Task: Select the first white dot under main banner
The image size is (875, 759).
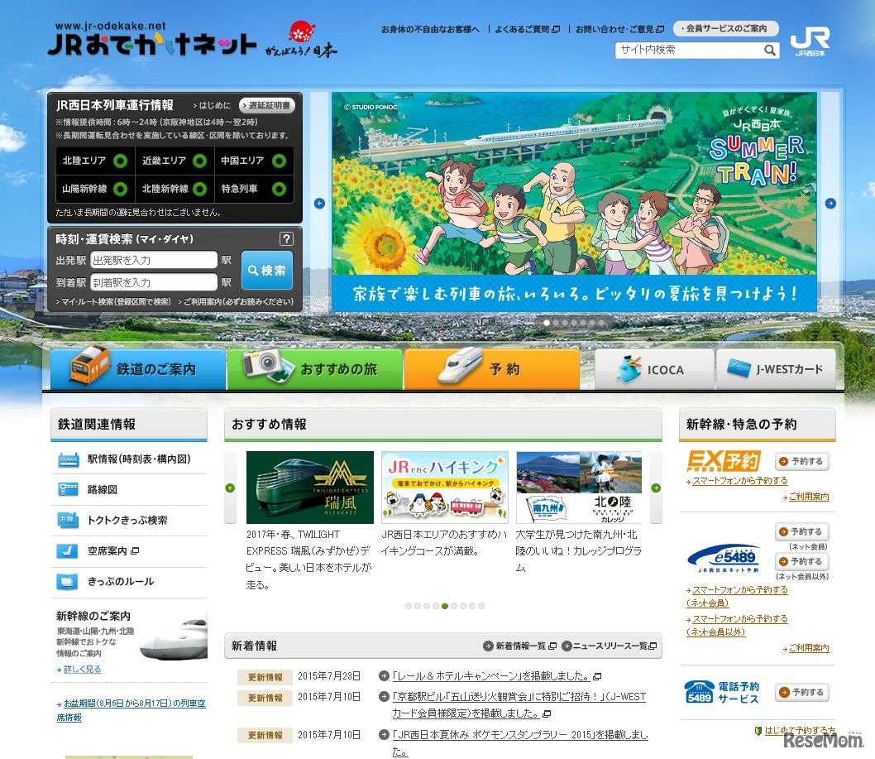Action: [547, 323]
